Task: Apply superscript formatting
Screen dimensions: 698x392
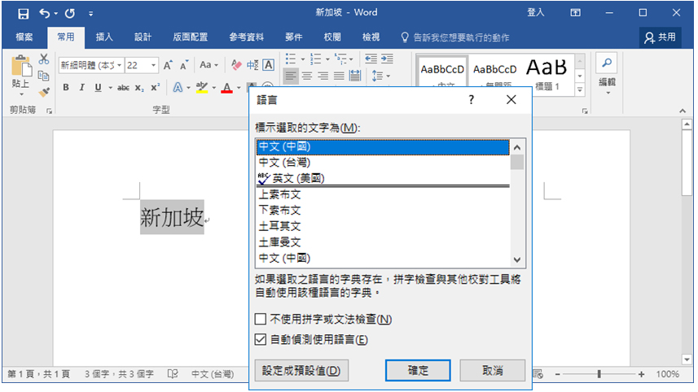Action: pyautogui.click(x=155, y=87)
